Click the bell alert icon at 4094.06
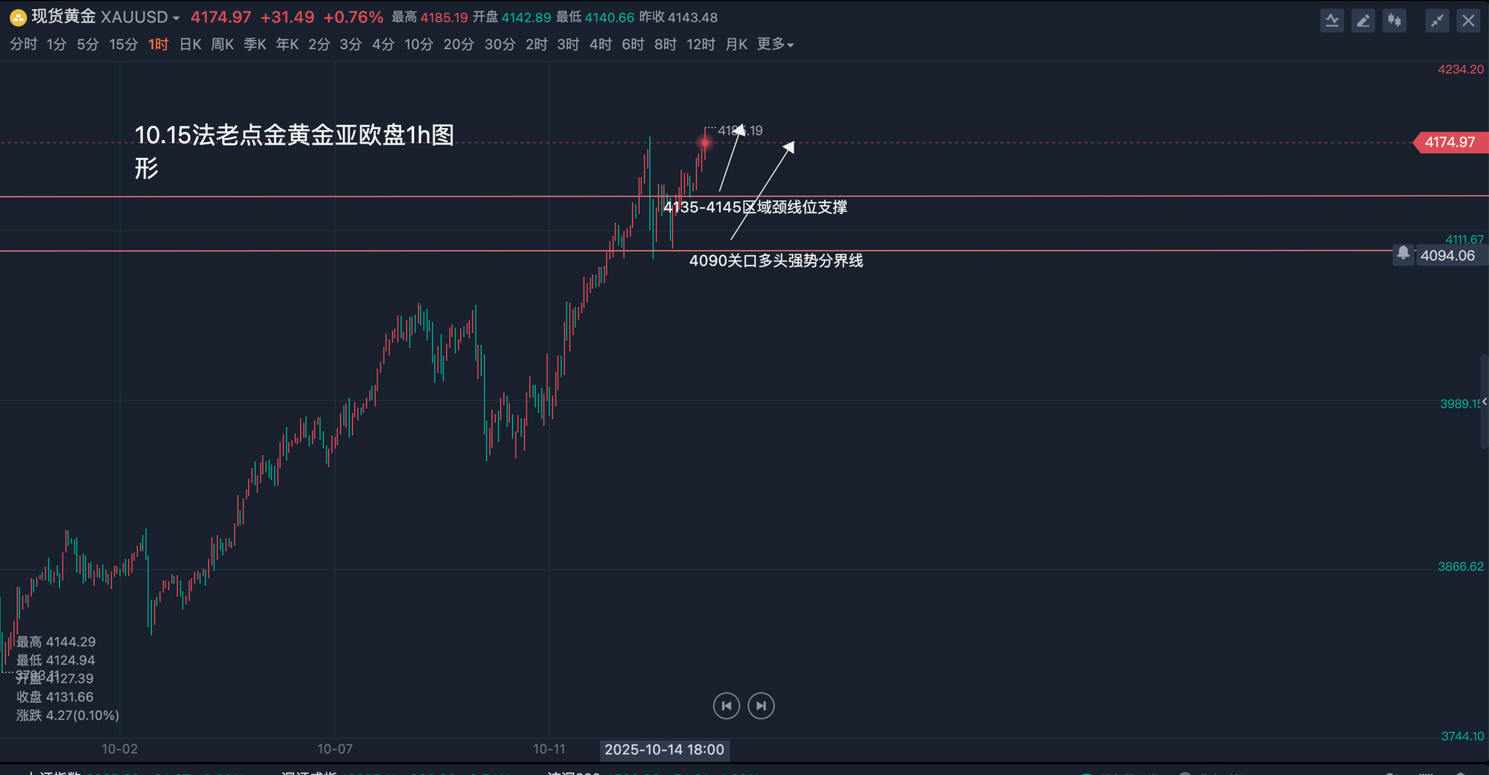This screenshot has width=1489, height=775. [1403, 254]
